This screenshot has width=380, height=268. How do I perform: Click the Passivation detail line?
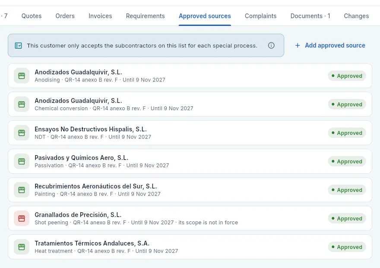102,166
